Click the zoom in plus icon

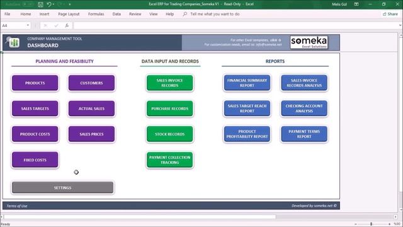(x=389, y=224)
